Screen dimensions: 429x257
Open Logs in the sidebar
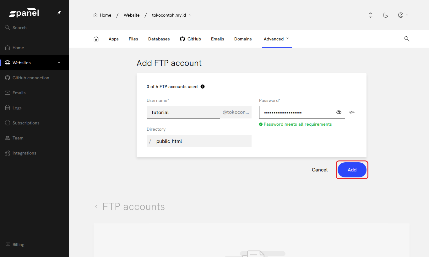35,108
